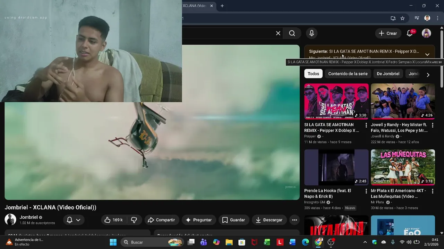Screen dimensions: 444x249
Task: Open Chrome media controls icon
Action: [417, 18]
